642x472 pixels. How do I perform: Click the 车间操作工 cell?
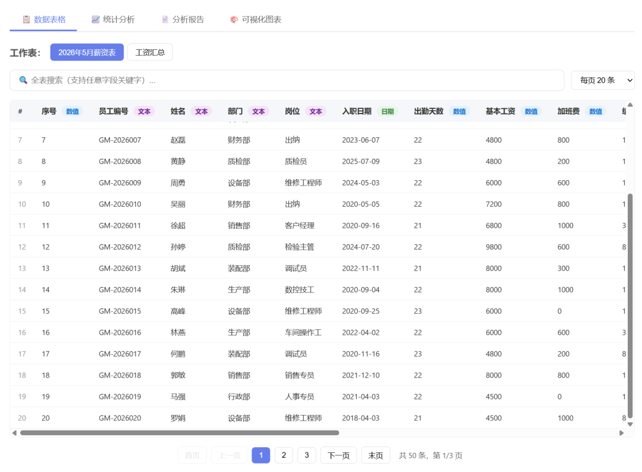303,332
